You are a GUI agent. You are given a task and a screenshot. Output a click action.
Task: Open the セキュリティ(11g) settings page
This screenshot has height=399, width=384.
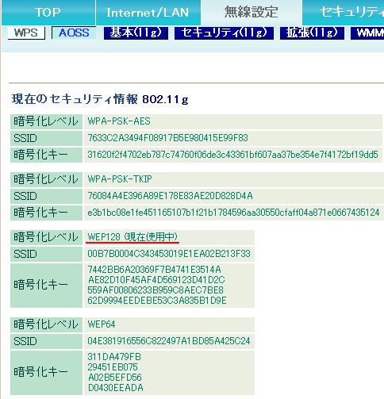pyautogui.click(x=224, y=33)
